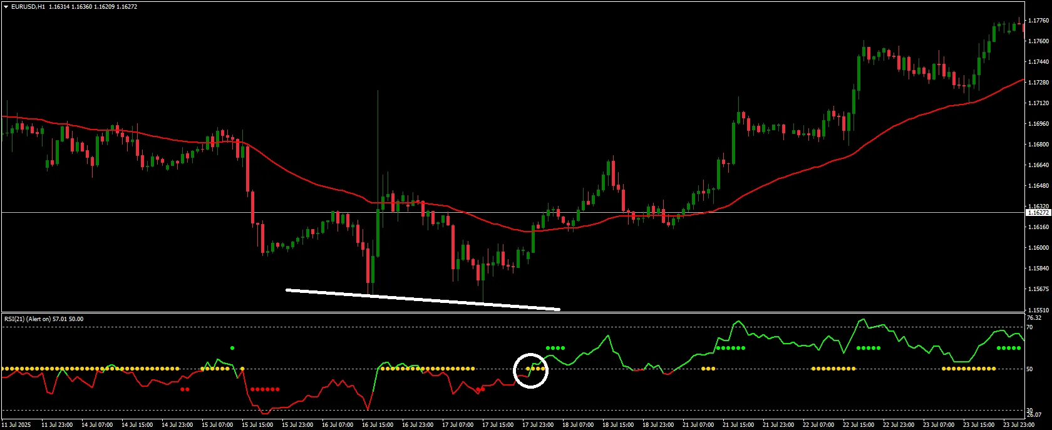The height and width of the screenshot is (430, 1052).
Task: Click the 1.17760 price scale label
Action: (1038, 21)
